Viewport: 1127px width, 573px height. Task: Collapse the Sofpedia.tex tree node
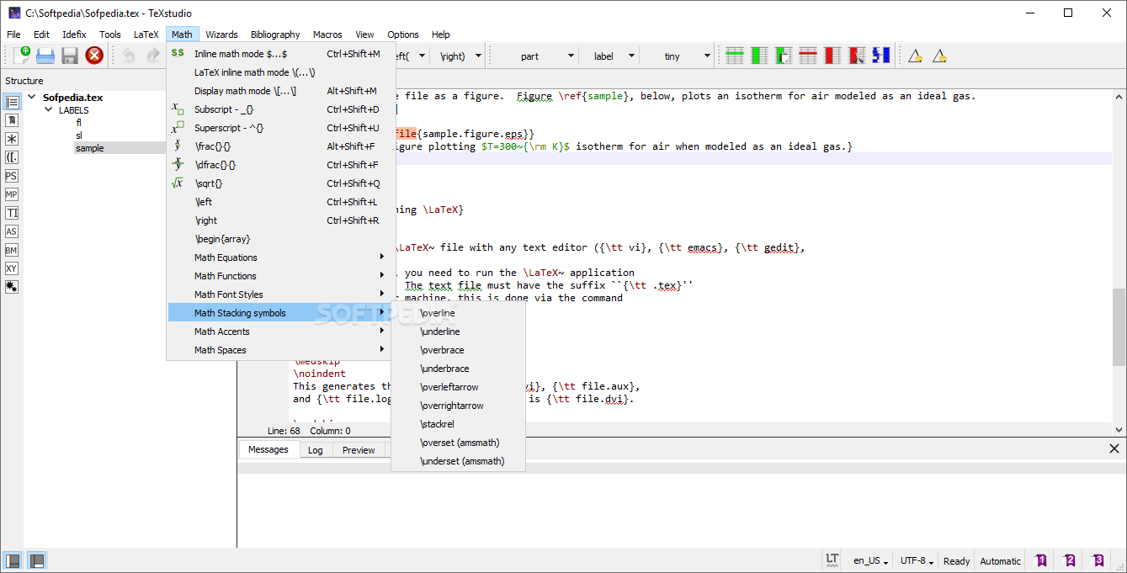tap(32, 97)
